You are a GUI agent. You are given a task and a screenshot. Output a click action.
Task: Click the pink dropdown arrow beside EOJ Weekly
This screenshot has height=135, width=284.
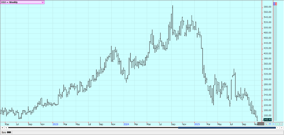tap(43, 2)
